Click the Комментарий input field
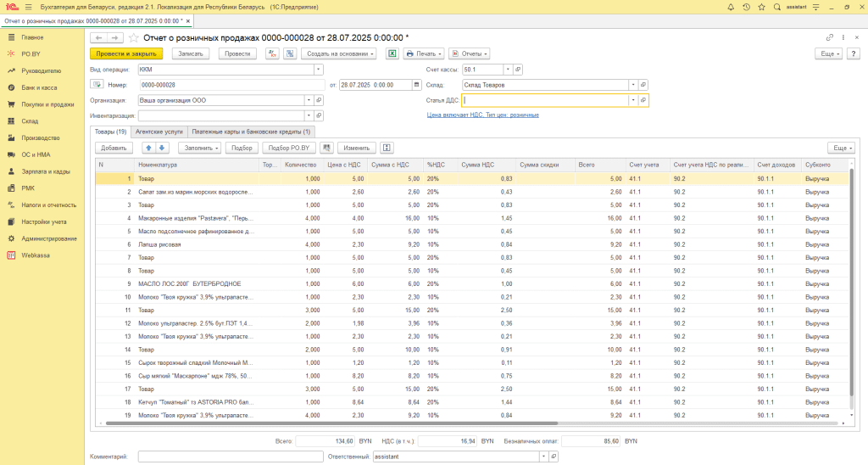The image size is (868, 465). pyautogui.click(x=231, y=457)
